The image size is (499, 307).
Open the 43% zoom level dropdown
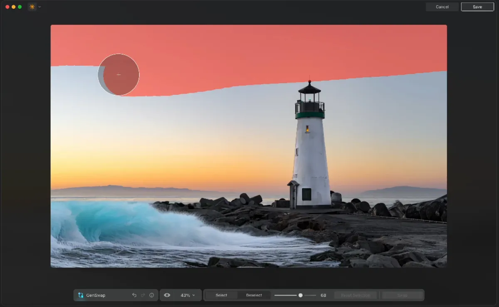185,295
